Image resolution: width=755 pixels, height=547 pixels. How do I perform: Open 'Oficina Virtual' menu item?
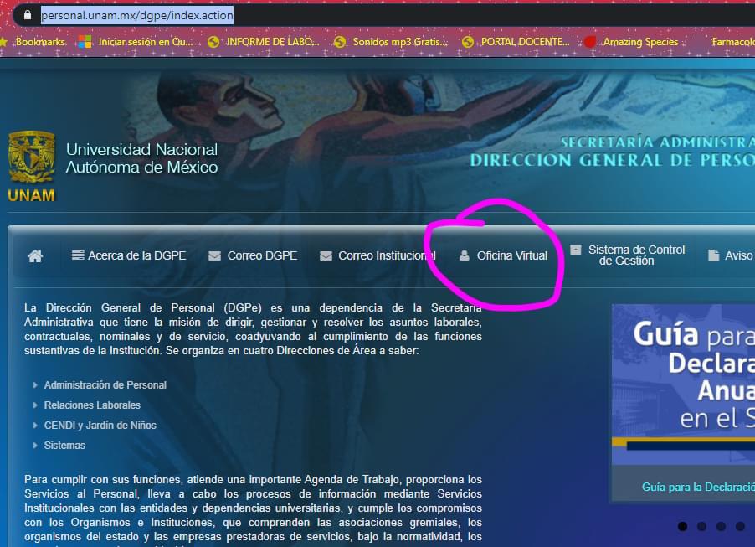click(504, 255)
